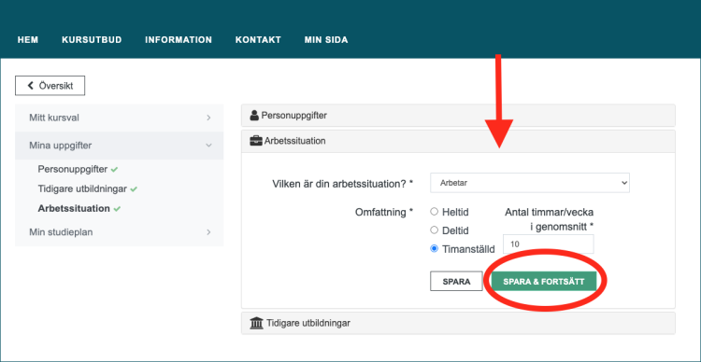Viewport: 701px width, 362px height.
Task: Click the Arbetssituation briefcase icon
Action: click(256, 141)
